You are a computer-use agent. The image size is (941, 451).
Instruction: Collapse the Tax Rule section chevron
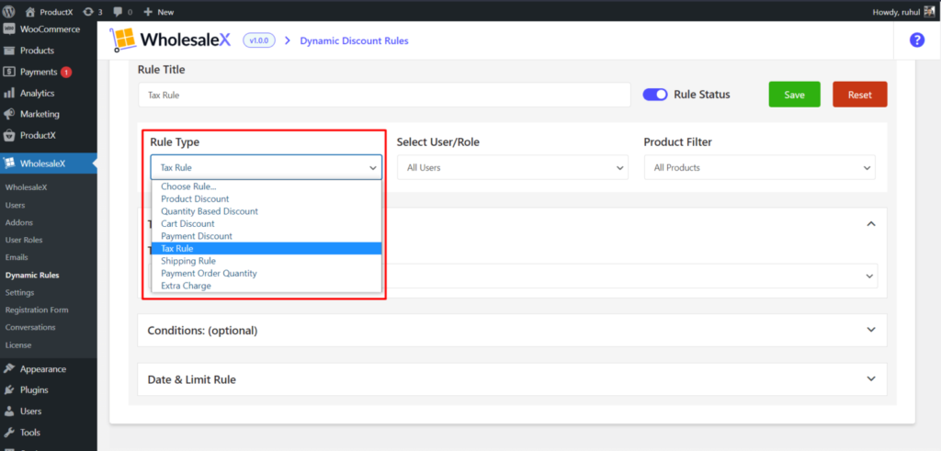pos(871,224)
